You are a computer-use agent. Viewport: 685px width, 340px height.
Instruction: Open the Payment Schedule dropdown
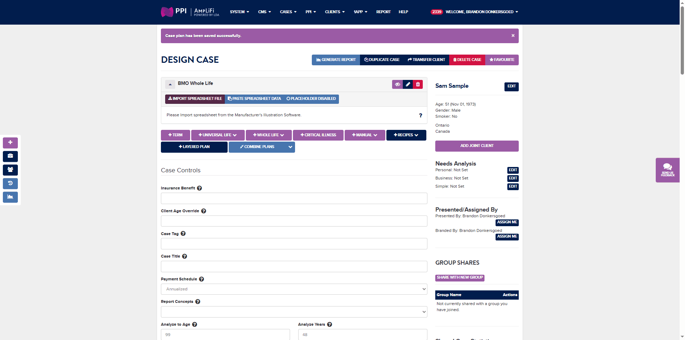(x=294, y=289)
